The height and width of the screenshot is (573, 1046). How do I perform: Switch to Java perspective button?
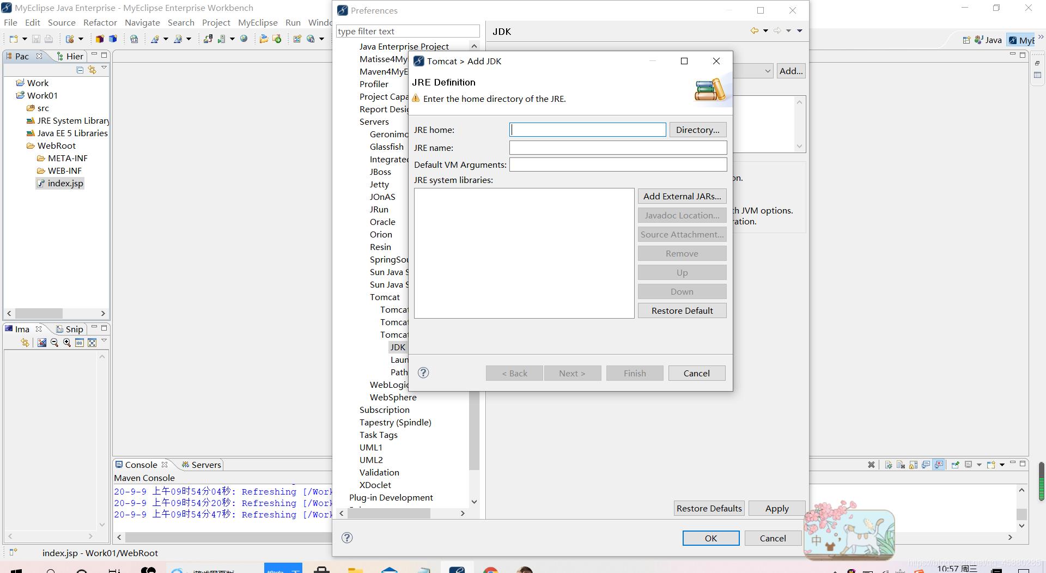(x=988, y=40)
